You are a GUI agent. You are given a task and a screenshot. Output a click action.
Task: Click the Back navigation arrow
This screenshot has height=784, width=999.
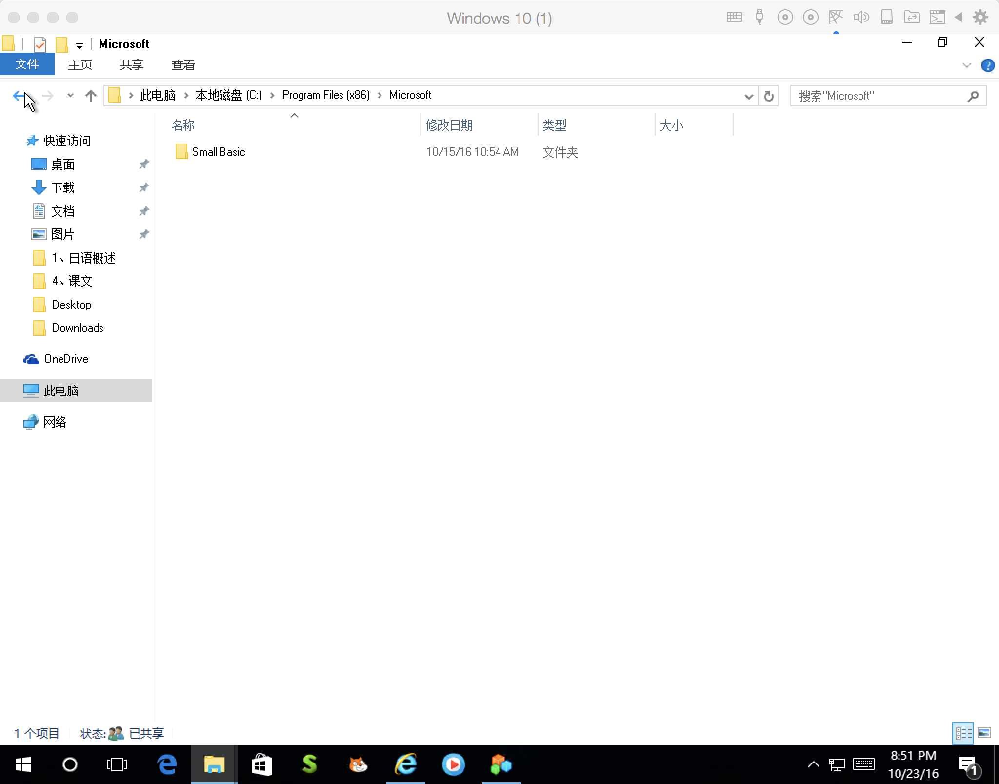[19, 96]
